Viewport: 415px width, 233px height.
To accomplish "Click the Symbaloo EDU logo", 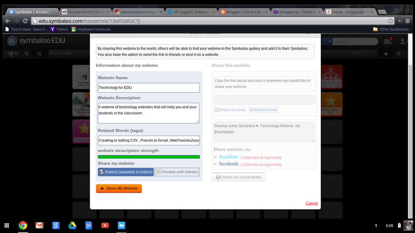I will (36, 41).
